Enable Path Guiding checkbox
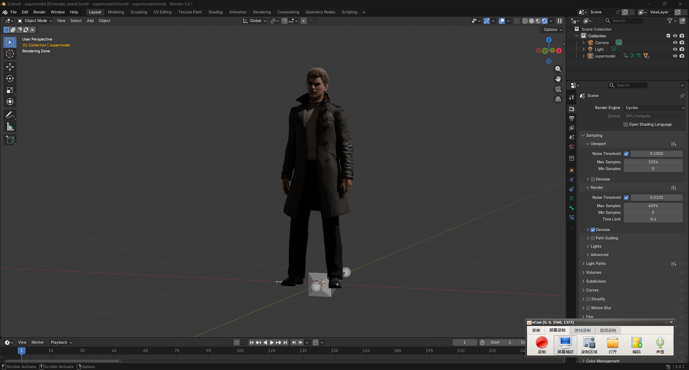Screen dimensions: 689x370 [593, 238]
